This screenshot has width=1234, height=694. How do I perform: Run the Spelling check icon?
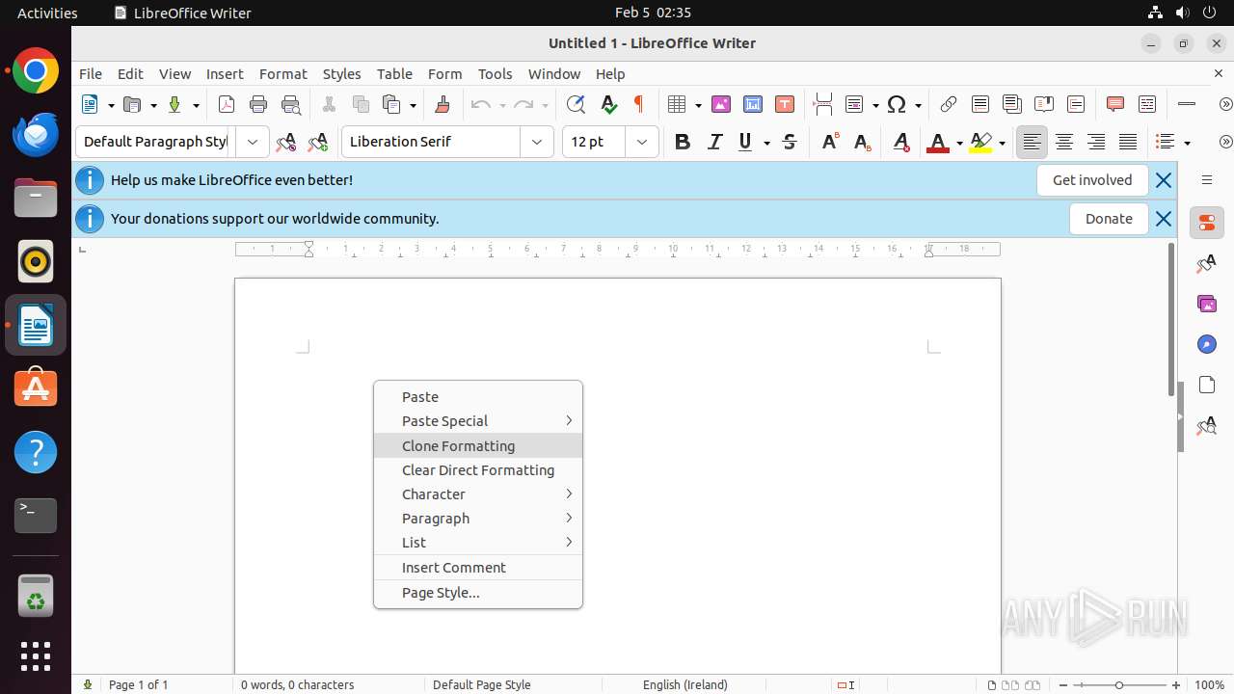tap(608, 104)
